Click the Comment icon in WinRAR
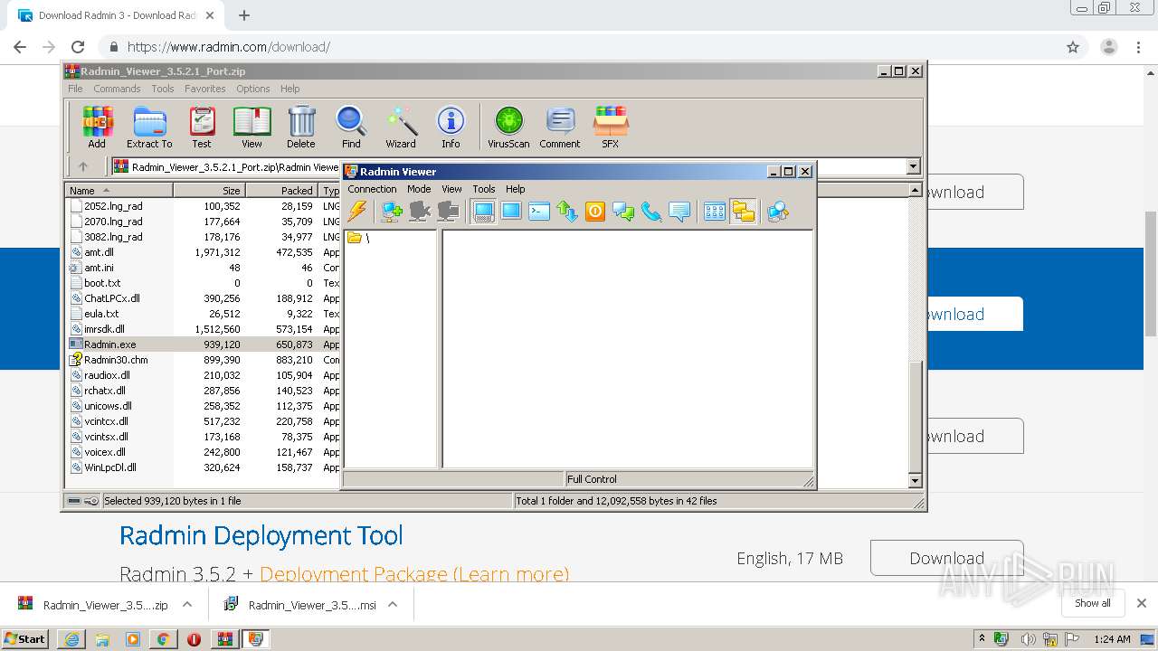 (x=560, y=127)
